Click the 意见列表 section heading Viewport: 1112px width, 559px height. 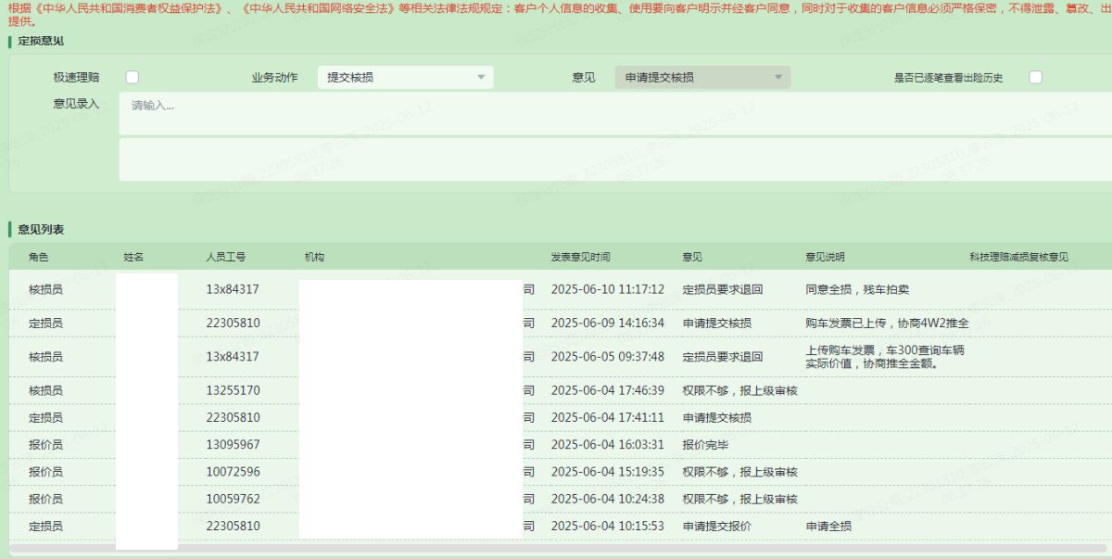coord(41,229)
